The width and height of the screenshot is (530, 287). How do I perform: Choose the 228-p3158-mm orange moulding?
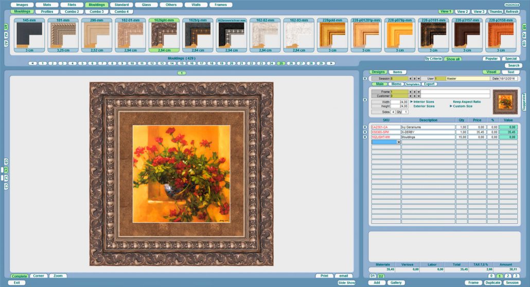pos(501,35)
